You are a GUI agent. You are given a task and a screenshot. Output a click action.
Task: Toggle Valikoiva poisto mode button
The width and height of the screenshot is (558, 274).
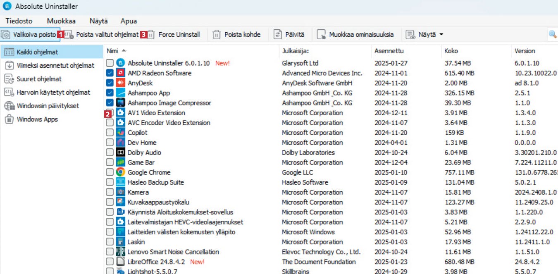[x=31, y=35]
